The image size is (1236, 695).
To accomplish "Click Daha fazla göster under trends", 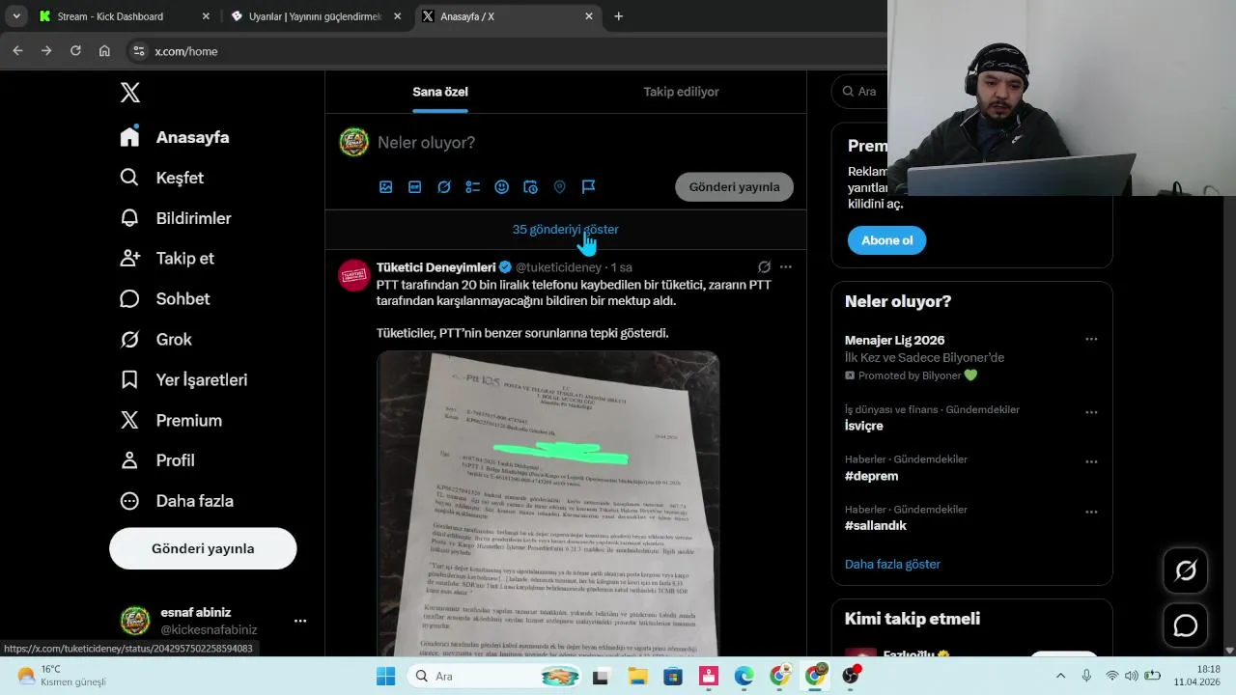I will tap(892, 564).
